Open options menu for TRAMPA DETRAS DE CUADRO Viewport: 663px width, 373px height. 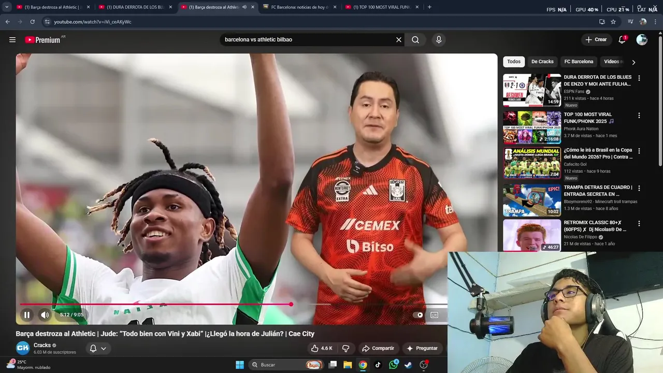pyautogui.click(x=639, y=189)
